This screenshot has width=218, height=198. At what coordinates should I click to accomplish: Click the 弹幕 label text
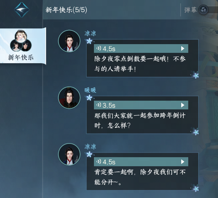pyautogui.click(x=191, y=10)
